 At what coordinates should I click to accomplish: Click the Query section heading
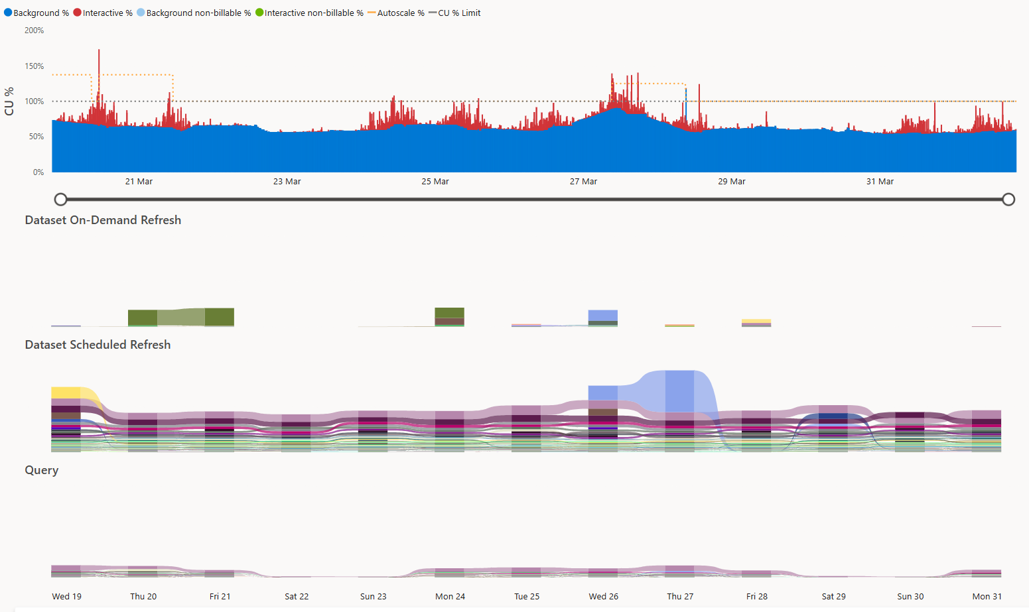tap(41, 470)
